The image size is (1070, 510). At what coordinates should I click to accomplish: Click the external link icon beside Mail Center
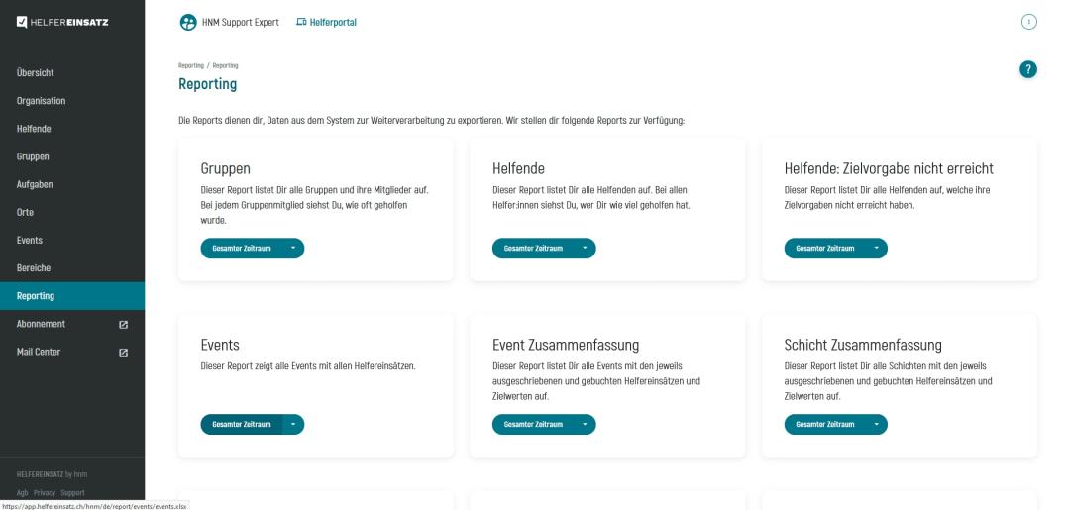point(124,353)
